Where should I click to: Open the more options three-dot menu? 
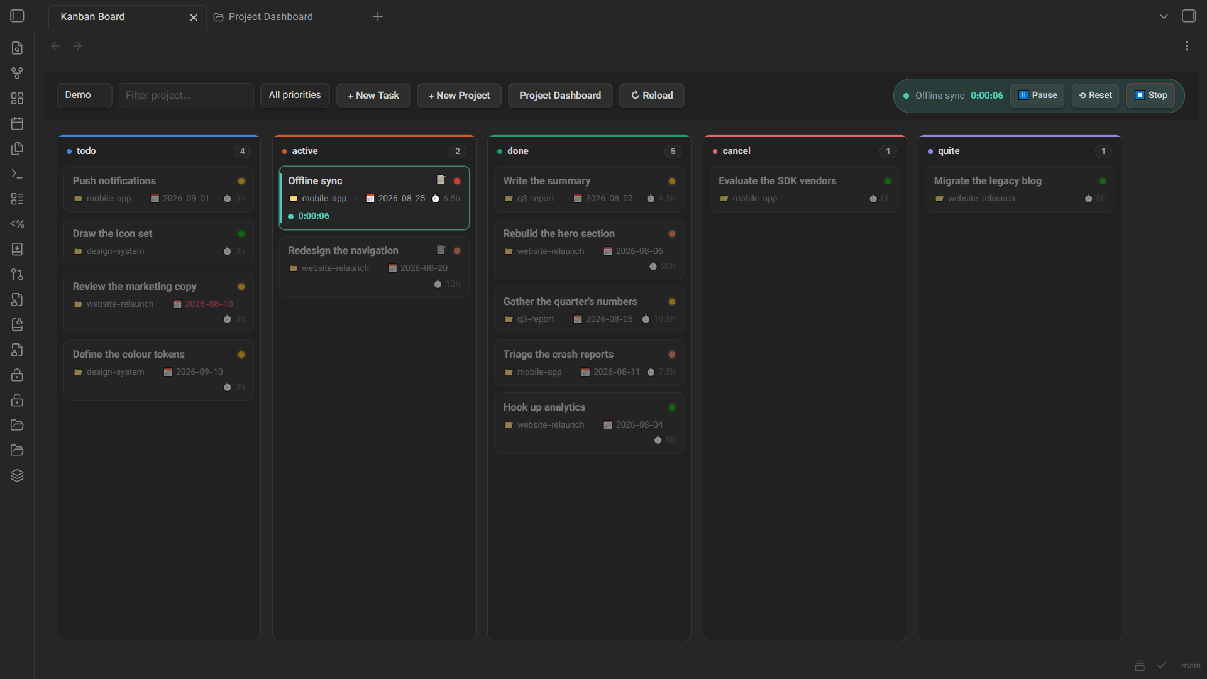click(1186, 46)
